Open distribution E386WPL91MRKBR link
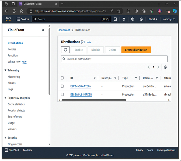The height and width of the screenshot is (161, 181). point(81,94)
